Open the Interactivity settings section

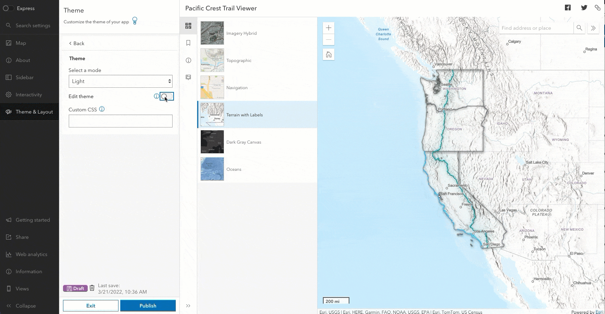[x=29, y=95]
